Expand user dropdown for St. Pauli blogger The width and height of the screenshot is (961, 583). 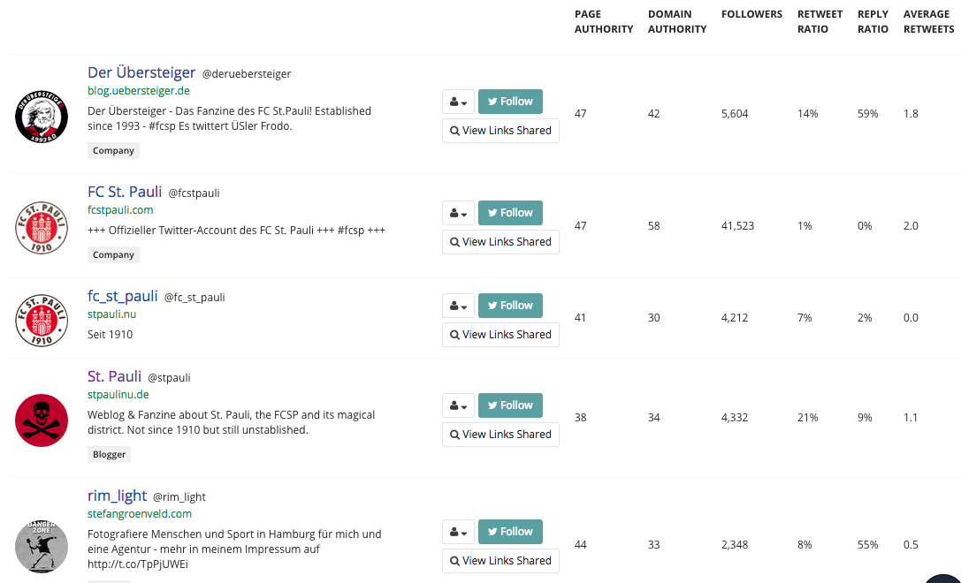pyautogui.click(x=458, y=405)
